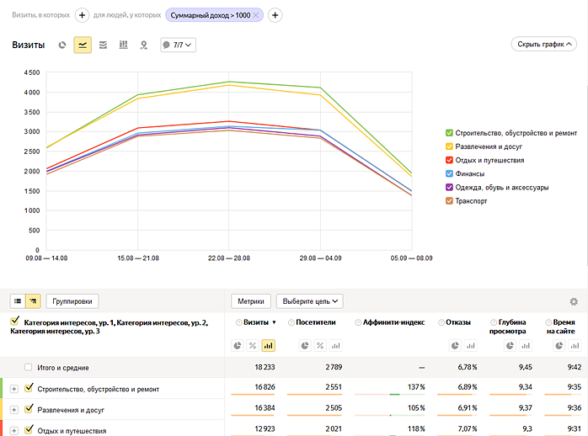Switch table to tree list view
This screenshot has height=436, width=588.
pyautogui.click(x=34, y=301)
